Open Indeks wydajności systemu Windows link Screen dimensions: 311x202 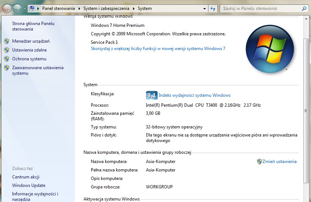[194, 95]
